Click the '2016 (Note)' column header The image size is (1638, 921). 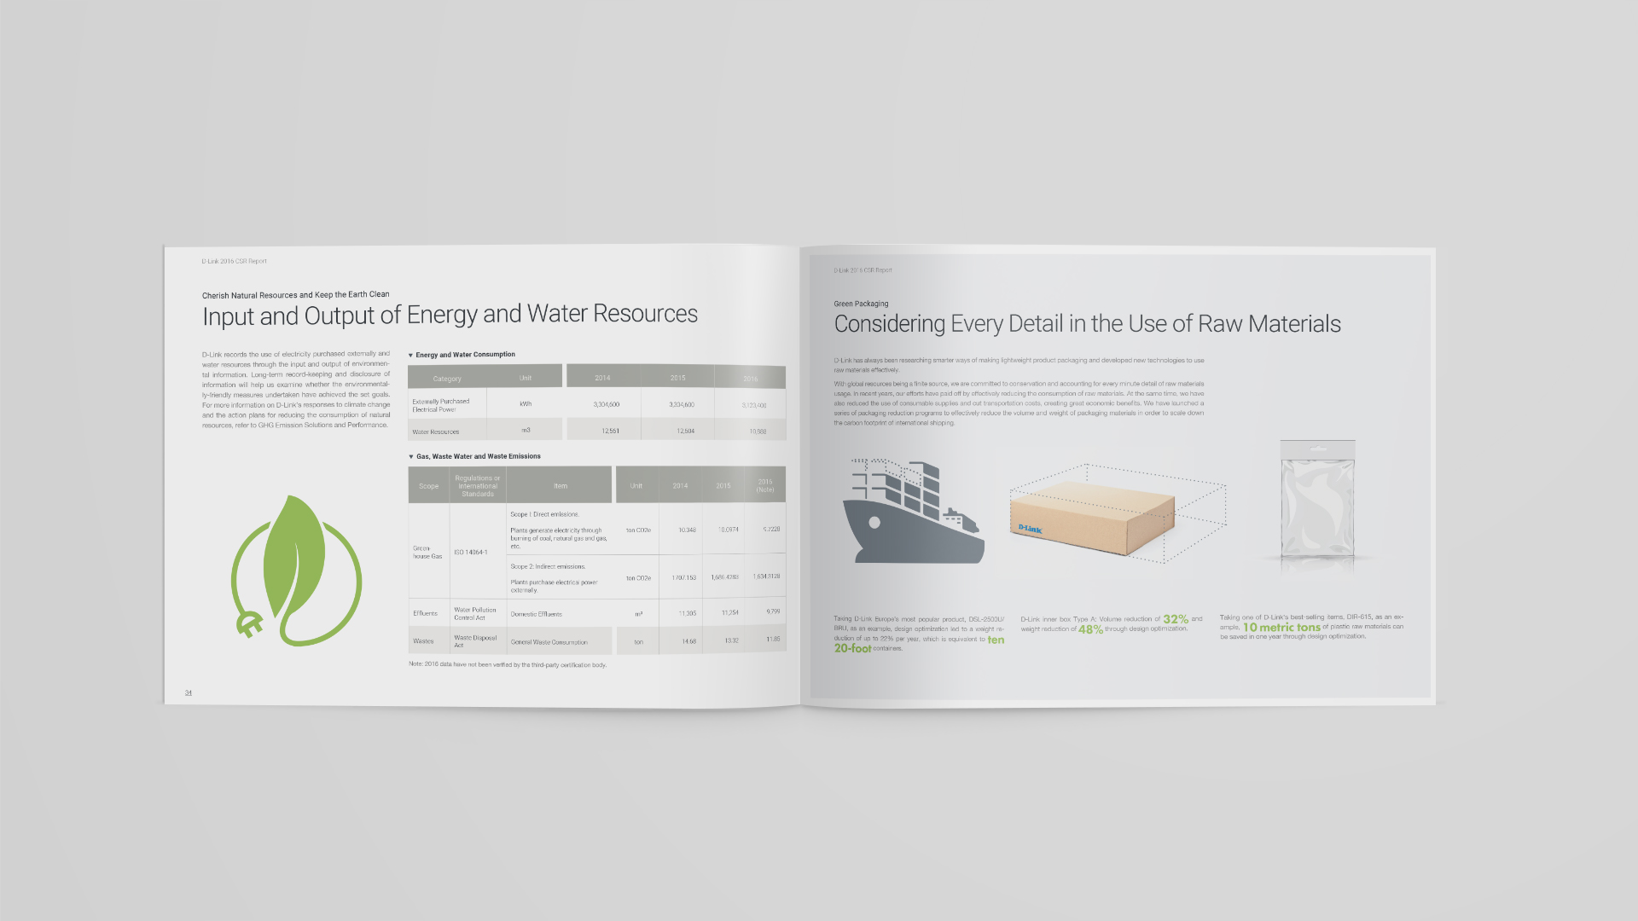(765, 485)
